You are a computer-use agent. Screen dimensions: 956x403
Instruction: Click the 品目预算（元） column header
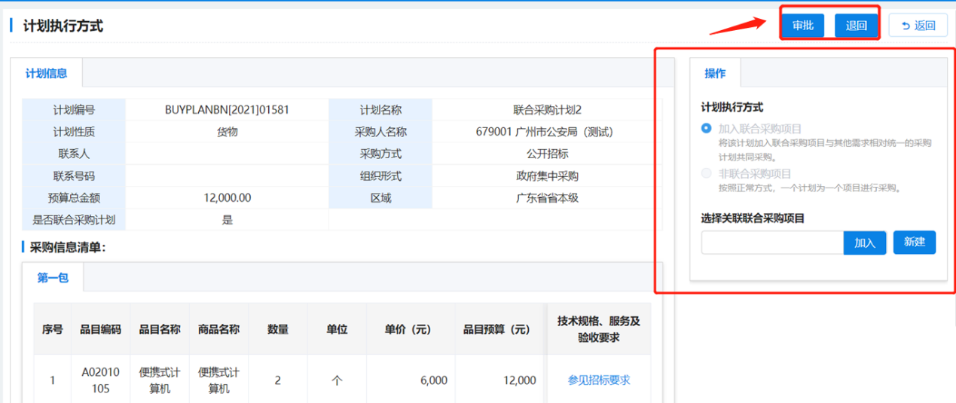496,329
